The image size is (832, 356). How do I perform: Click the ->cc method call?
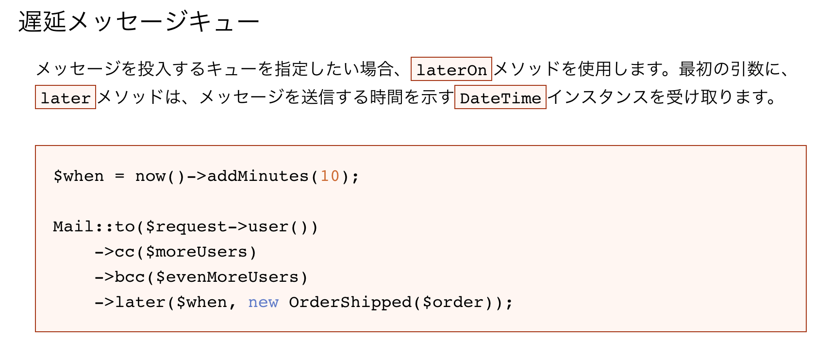[115, 252]
